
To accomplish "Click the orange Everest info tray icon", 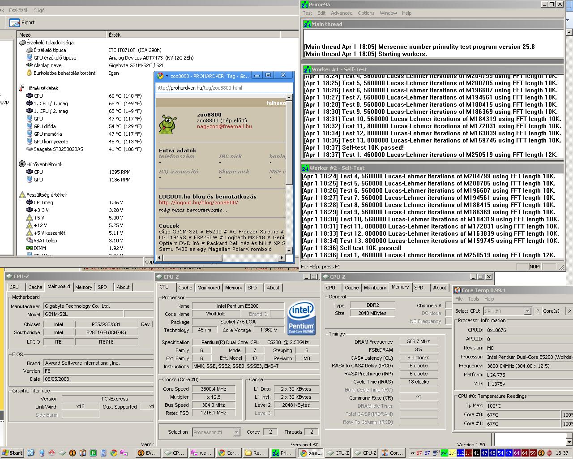I will click(x=541, y=453).
